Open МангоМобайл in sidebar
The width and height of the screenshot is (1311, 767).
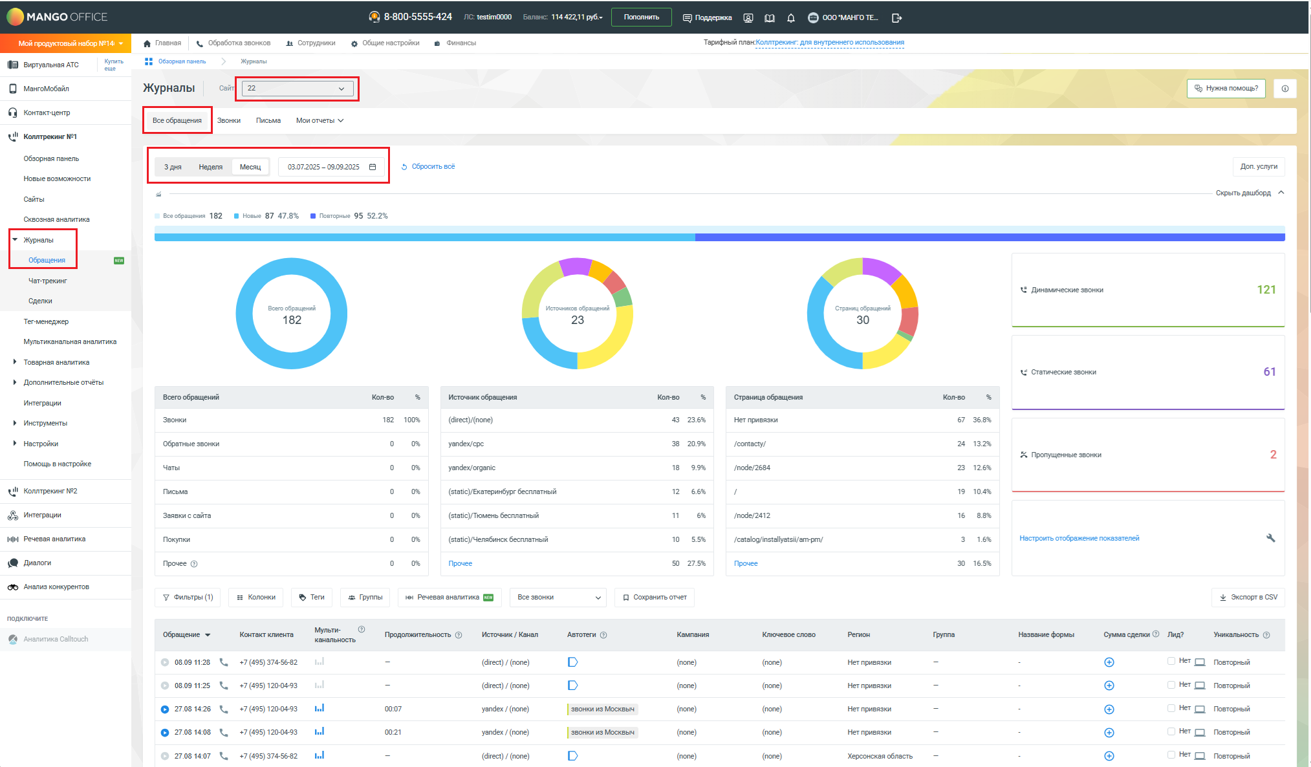click(x=47, y=89)
